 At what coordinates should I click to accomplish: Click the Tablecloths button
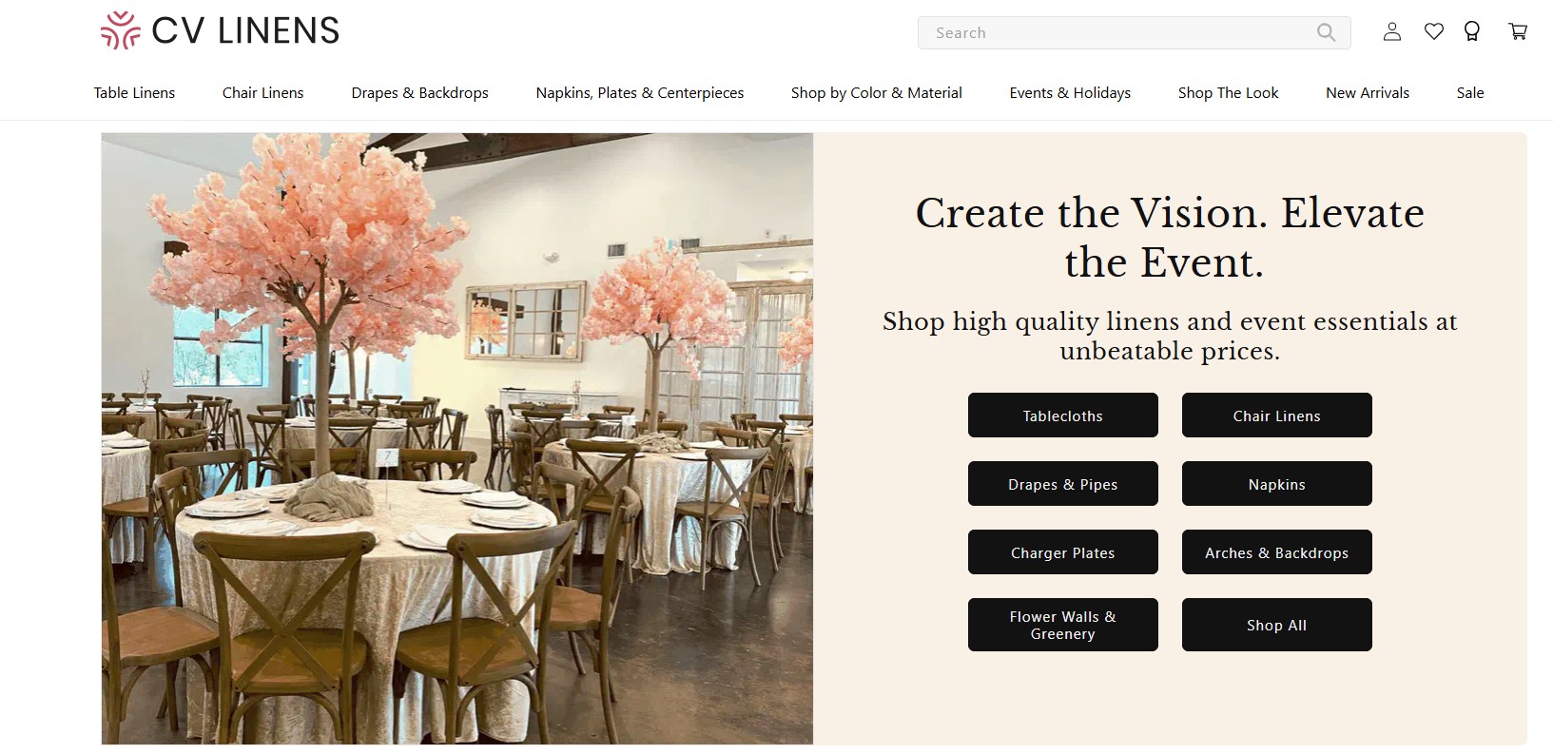tap(1063, 416)
